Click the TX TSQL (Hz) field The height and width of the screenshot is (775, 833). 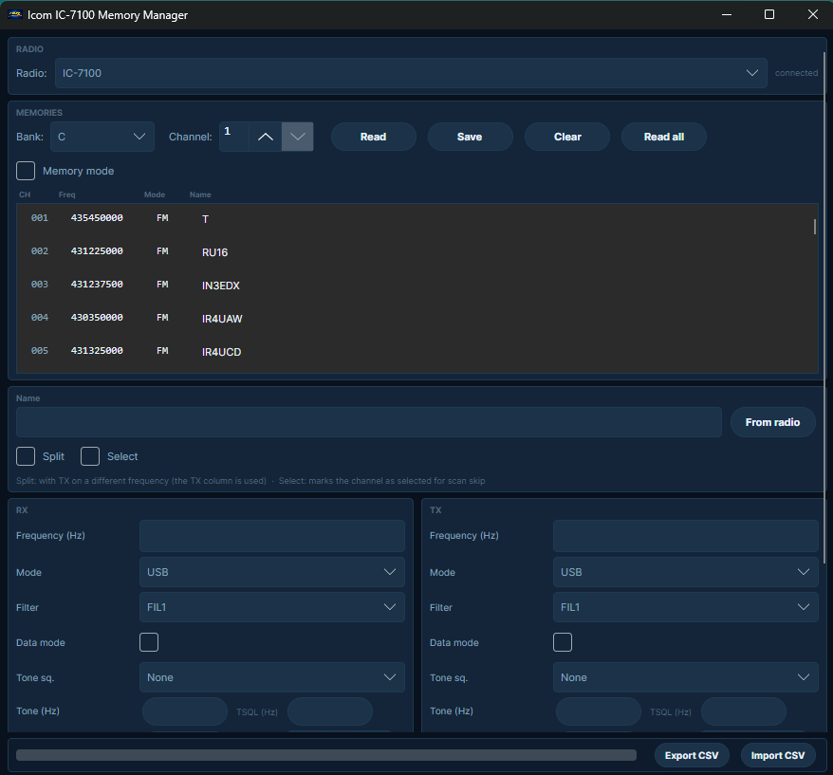pos(744,711)
